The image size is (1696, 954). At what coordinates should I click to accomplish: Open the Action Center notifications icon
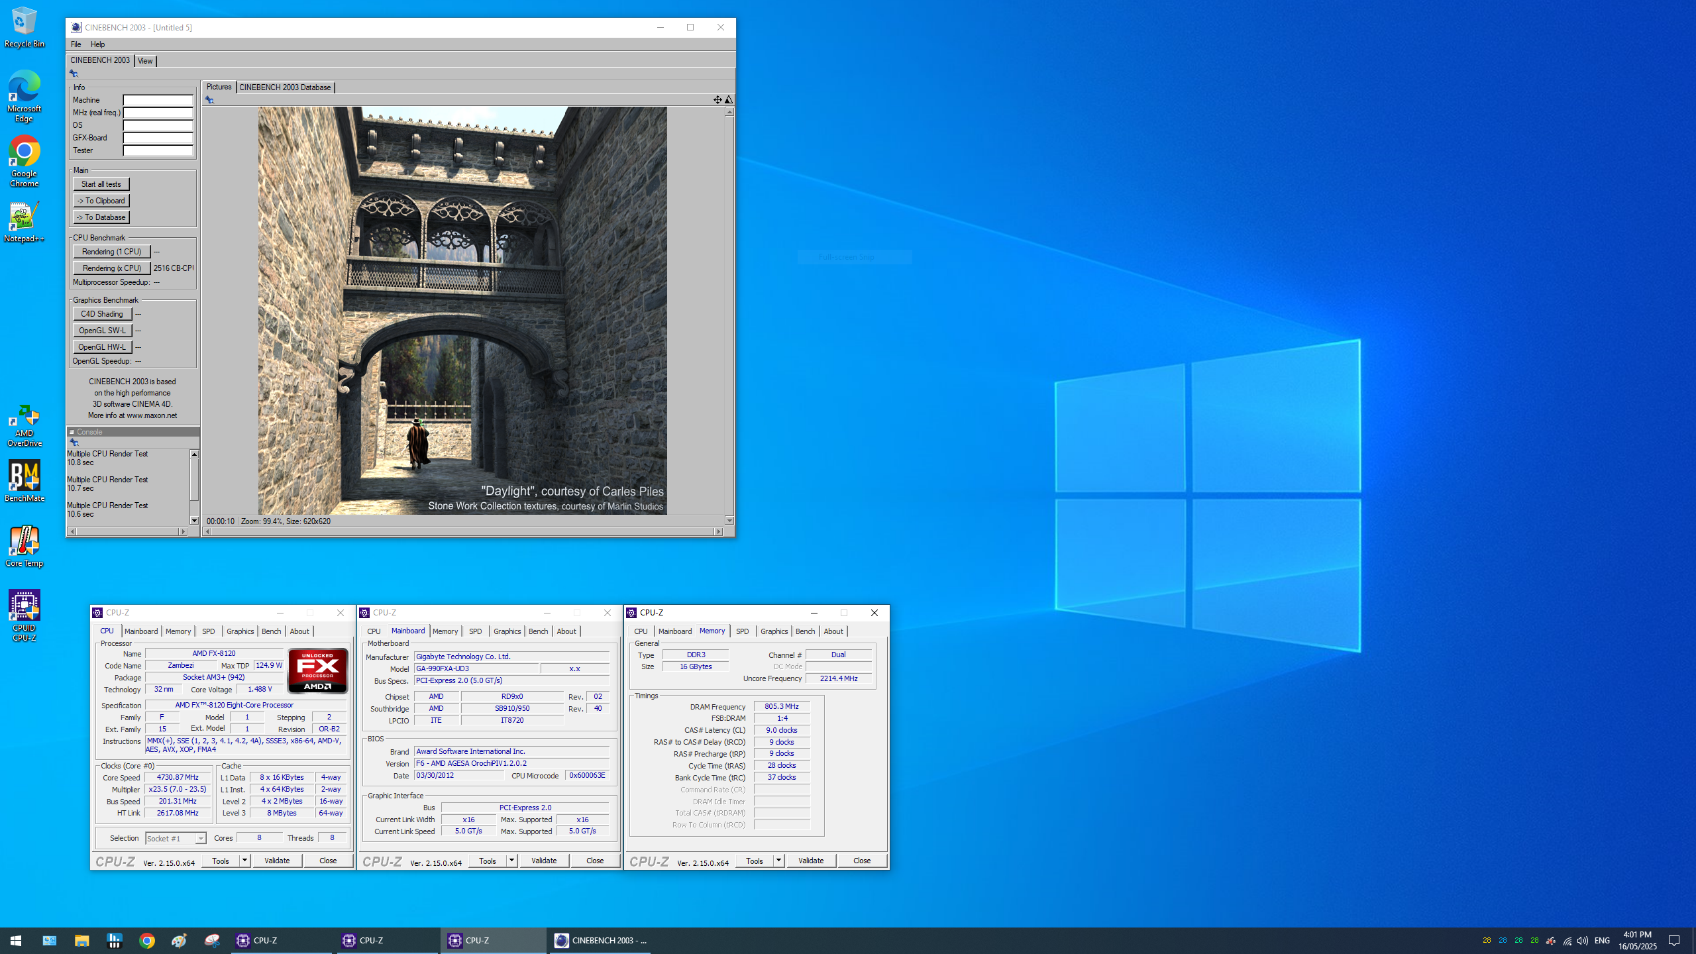(1674, 941)
